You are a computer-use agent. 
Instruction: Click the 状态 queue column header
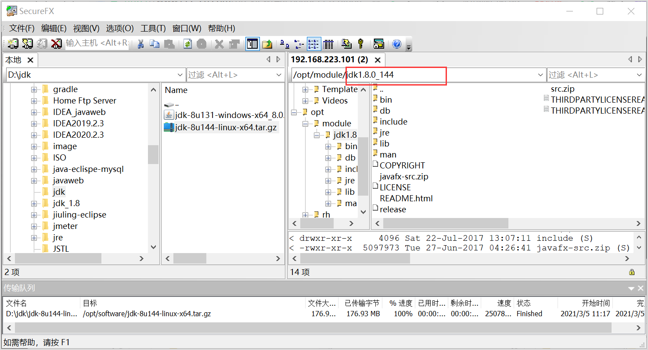point(536,303)
